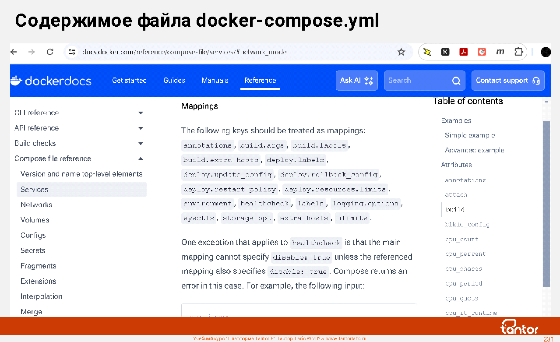Click the red PDF extension icon
The width and height of the screenshot is (560, 342).
[x=463, y=52]
